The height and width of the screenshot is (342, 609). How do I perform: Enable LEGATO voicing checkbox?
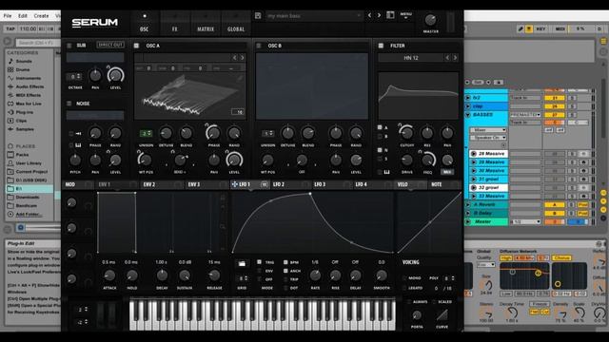pyautogui.click(x=404, y=288)
